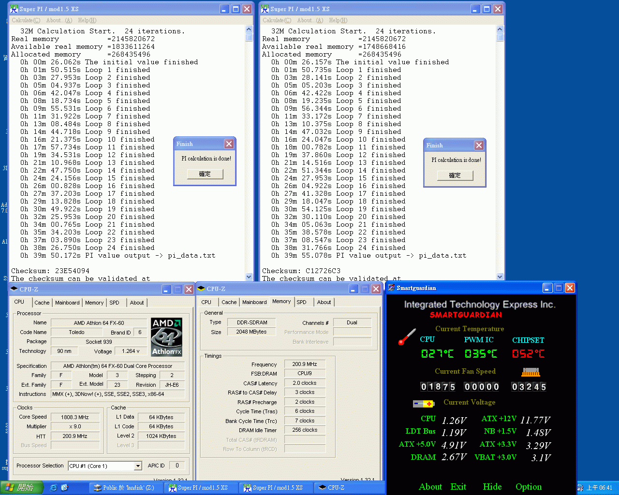Click left Super PI title bar icon
This screenshot has height=495, width=619.
tap(14, 9)
